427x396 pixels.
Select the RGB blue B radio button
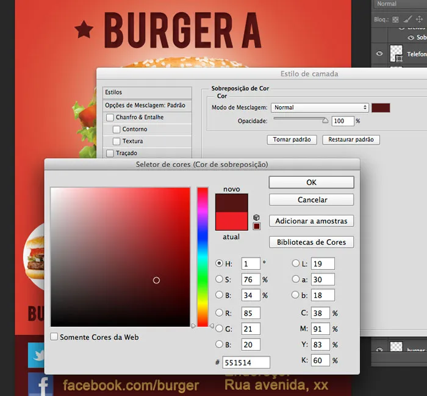(219, 344)
